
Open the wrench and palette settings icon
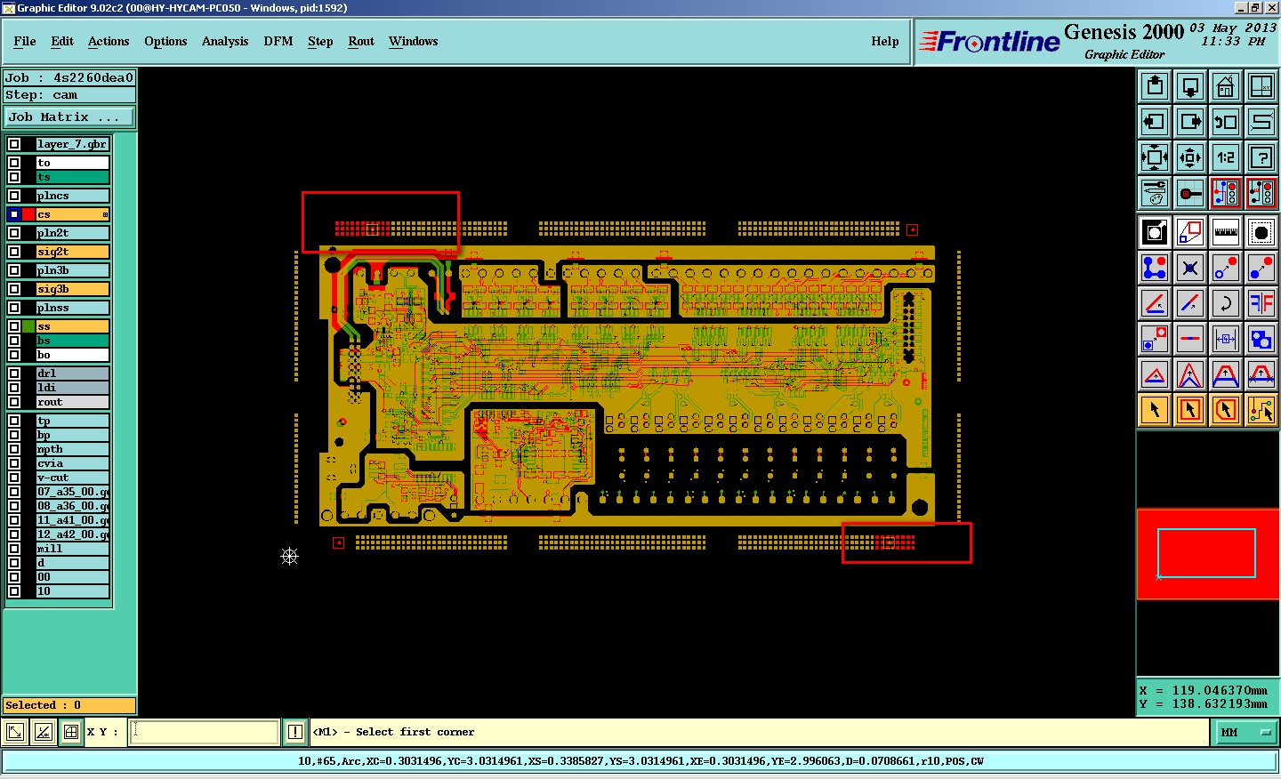[1155, 193]
